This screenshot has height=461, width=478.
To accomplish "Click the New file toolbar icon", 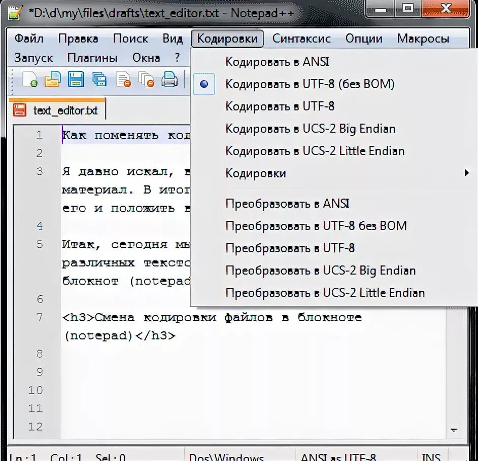I will 30,80.
